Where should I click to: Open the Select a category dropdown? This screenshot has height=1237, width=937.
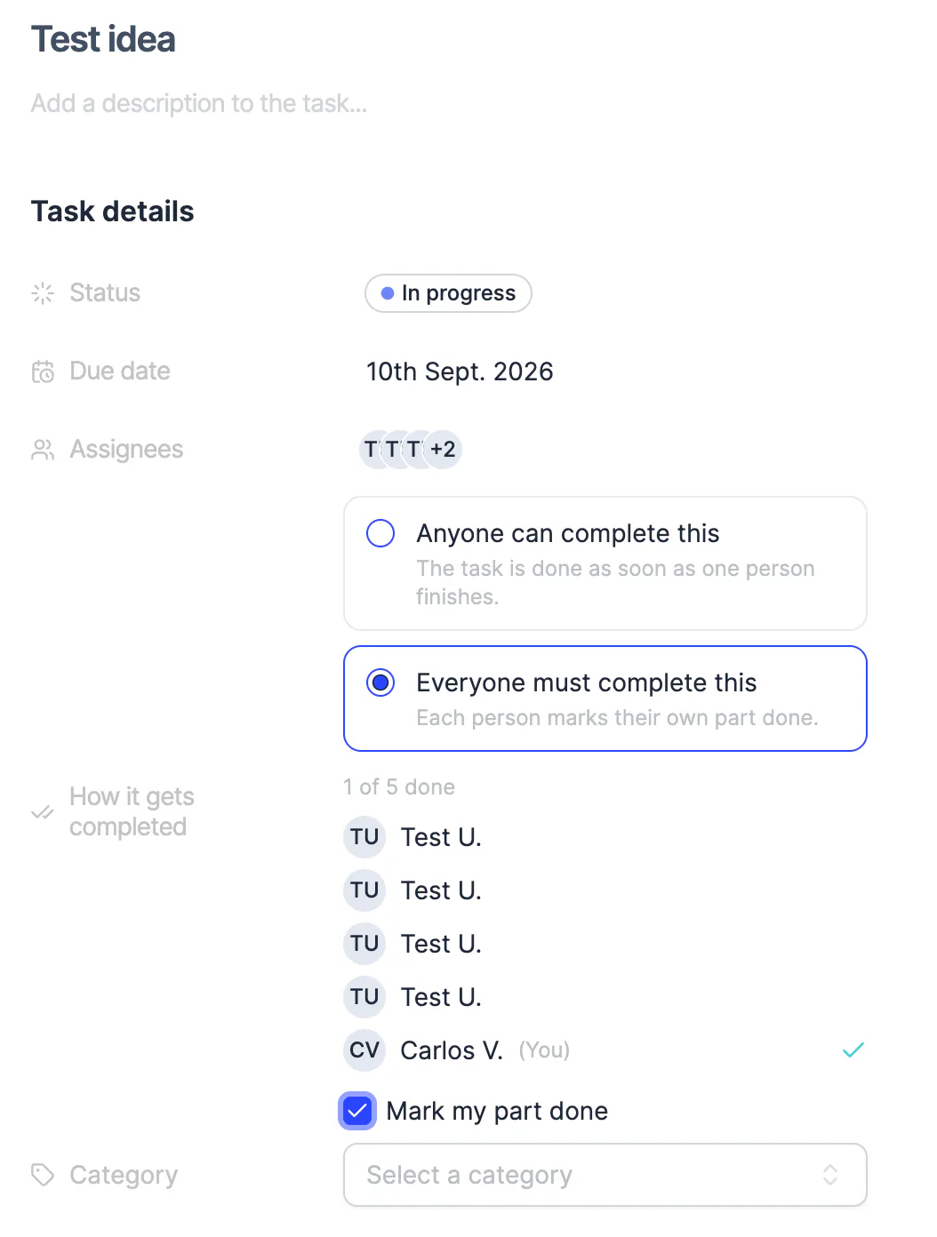tap(605, 1175)
